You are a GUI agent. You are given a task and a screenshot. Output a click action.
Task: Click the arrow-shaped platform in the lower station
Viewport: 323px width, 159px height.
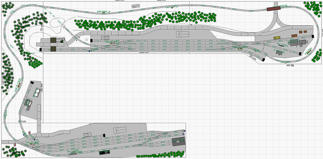pos(120,130)
